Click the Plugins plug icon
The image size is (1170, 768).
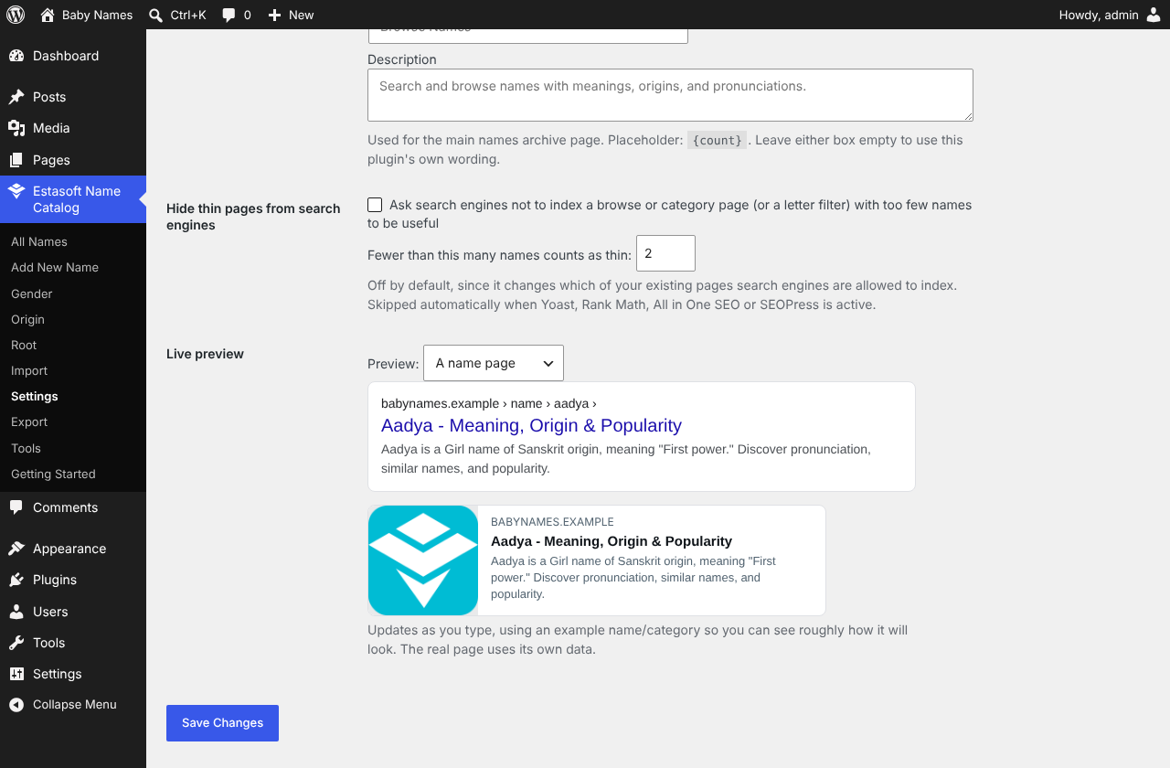(x=16, y=580)
